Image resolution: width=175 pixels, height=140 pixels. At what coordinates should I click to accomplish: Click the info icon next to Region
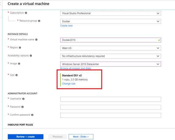coord(20,48)
